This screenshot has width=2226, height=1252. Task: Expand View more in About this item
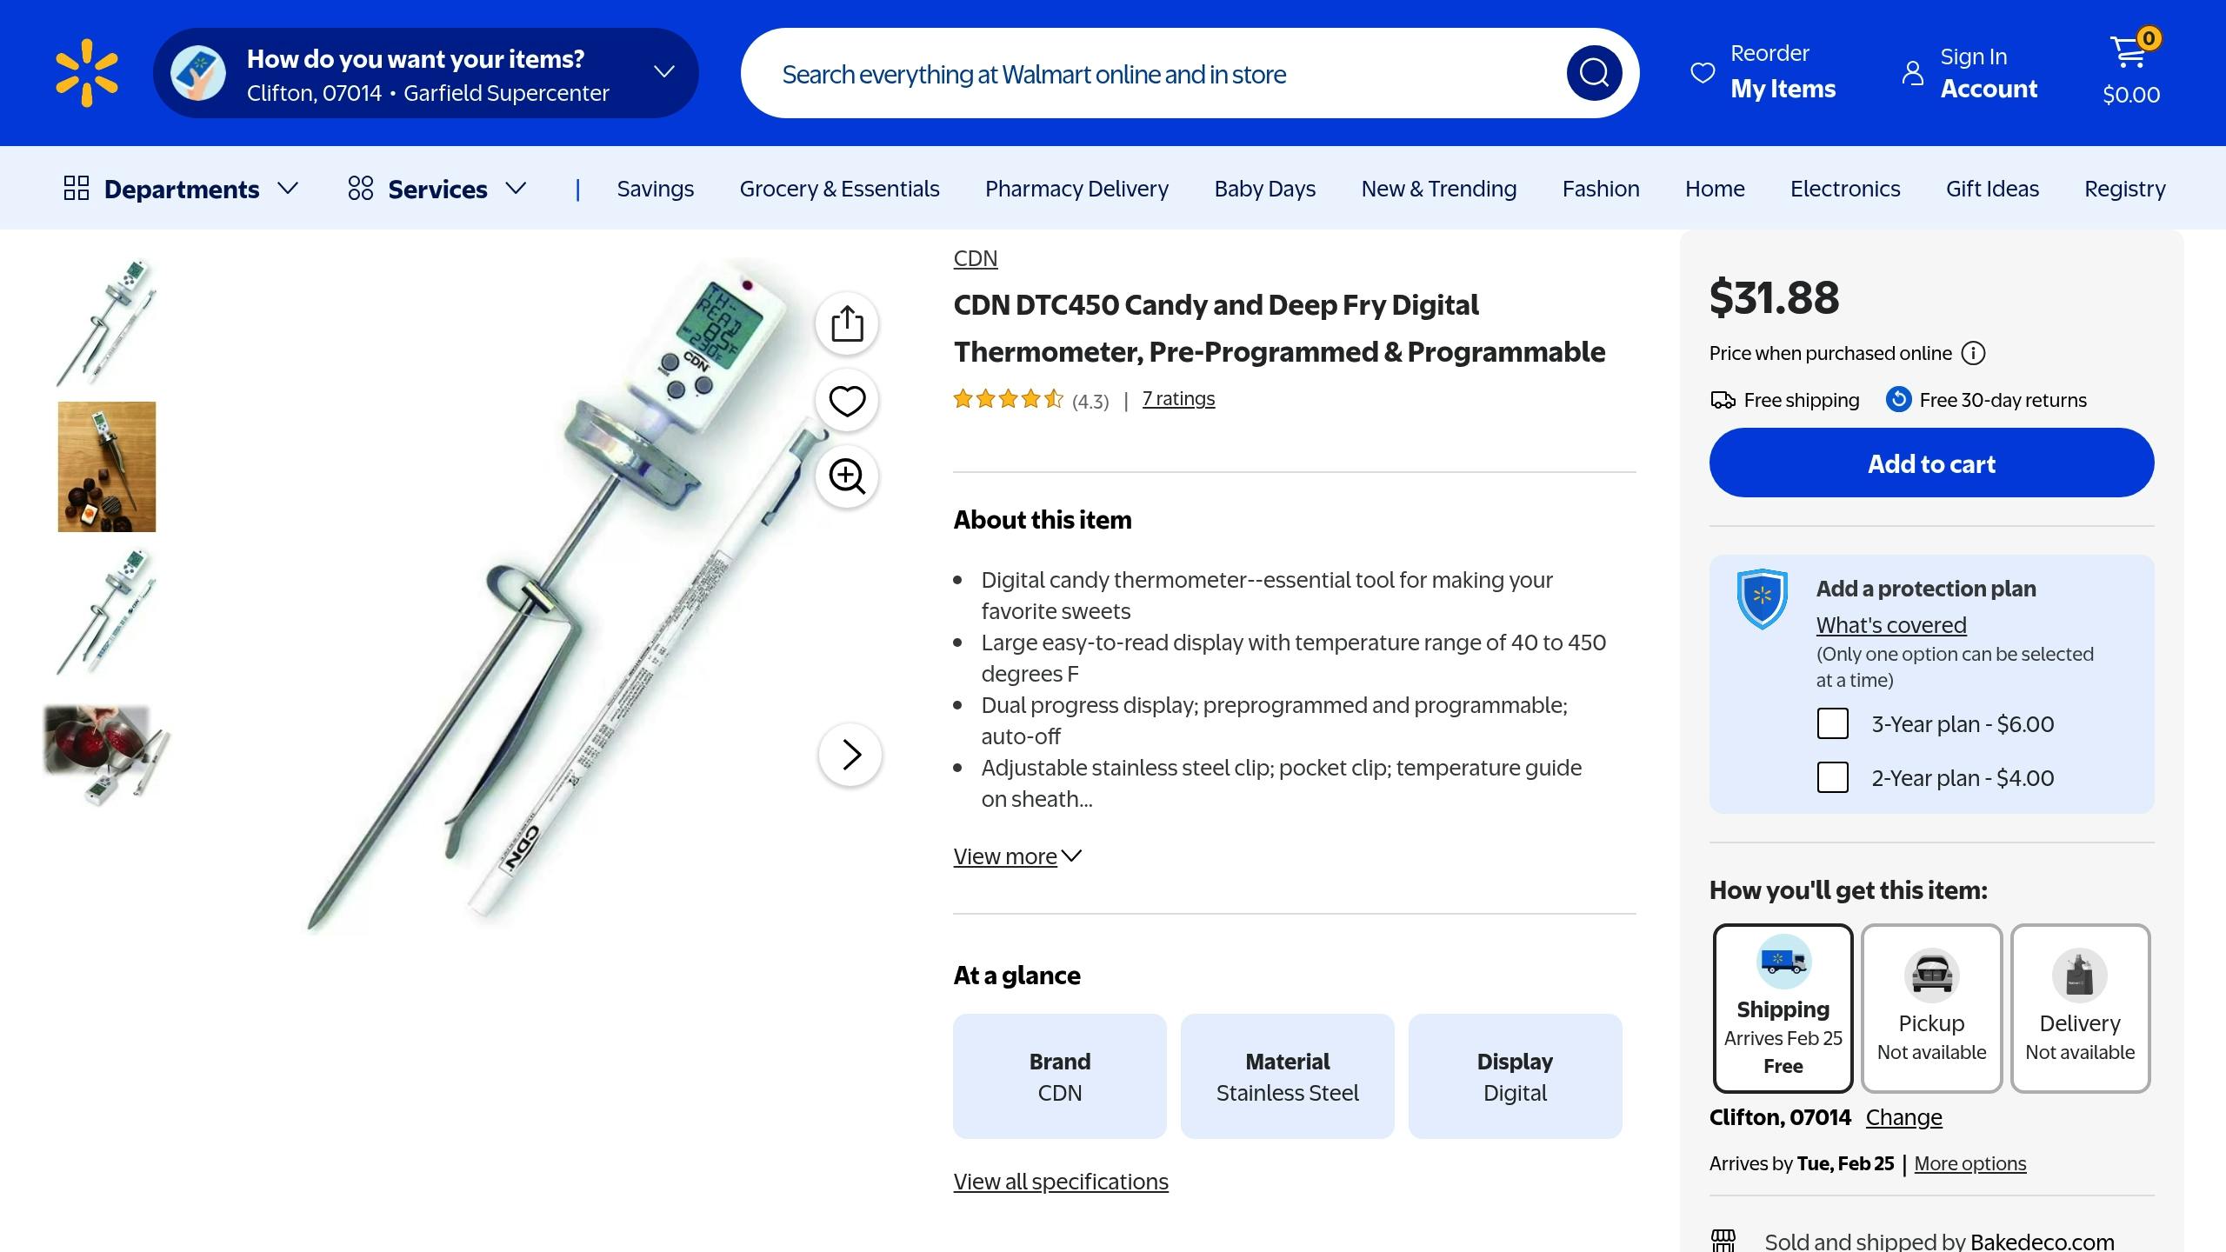[1017, 856]
